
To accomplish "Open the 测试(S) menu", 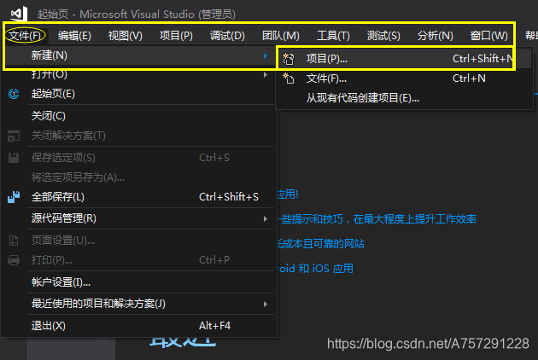I will pyautogui.click(x=383, y=35).
